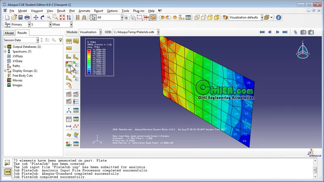Open the Query information icon
324x182 pixels.
pyautogui.click(x=278, y=17)
